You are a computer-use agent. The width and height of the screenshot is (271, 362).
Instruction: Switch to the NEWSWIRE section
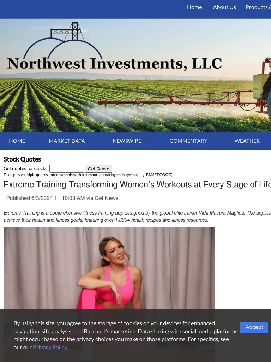(127, 141)
